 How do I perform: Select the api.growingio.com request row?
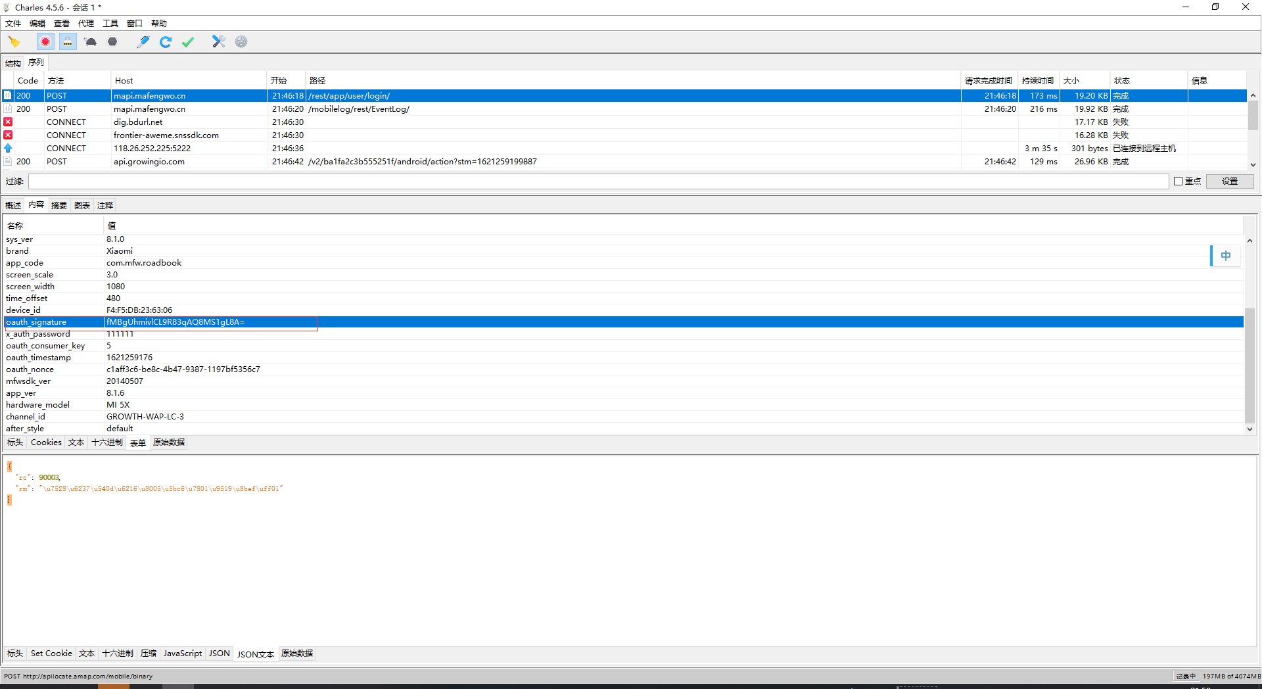[624, 162]
